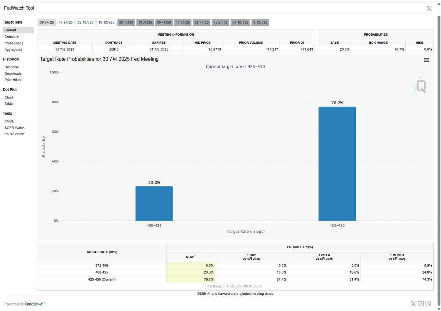Select the 10 12月25 meeting tab
This screenshot has width=441, height=311.
click(106, 22)
